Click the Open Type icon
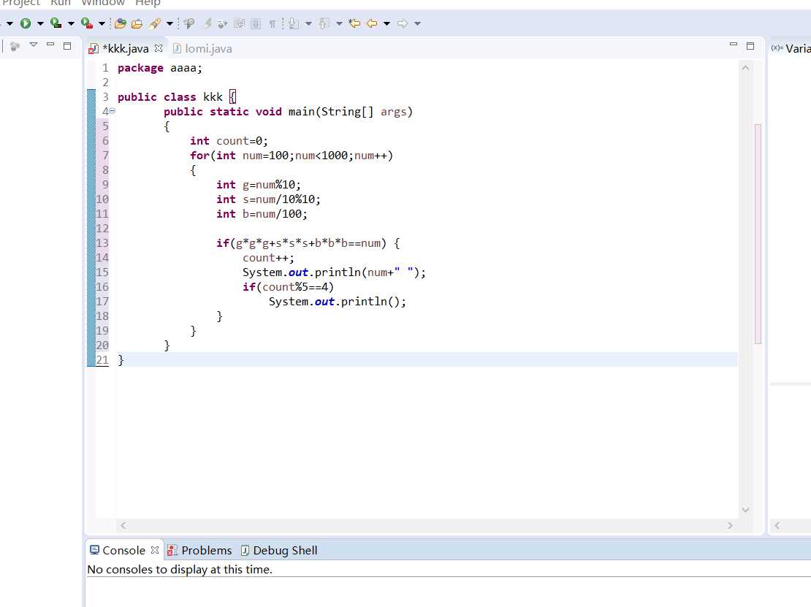811x607 pixels. 121,23
